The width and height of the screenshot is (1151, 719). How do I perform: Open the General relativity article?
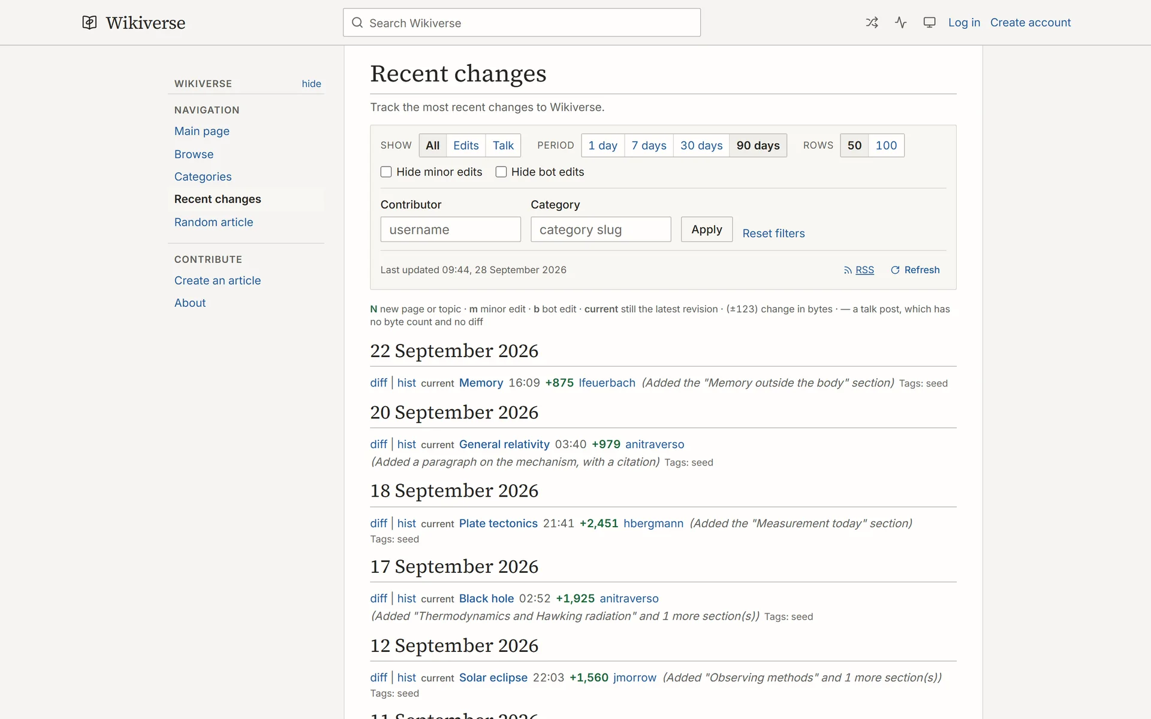tap(504, 445)
